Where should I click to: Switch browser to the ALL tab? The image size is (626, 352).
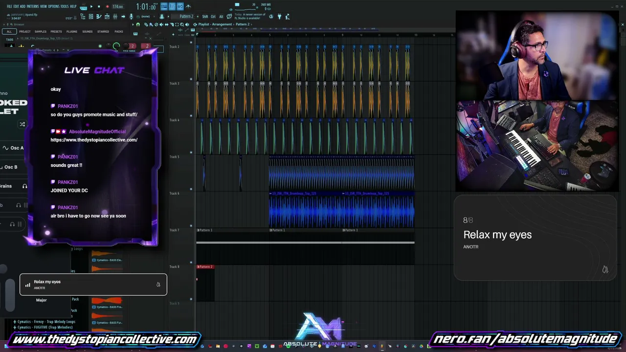pyautogui.click(x=9, y=31)
